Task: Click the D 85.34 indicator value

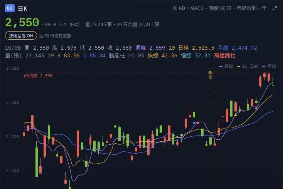Action: point(94,55)
